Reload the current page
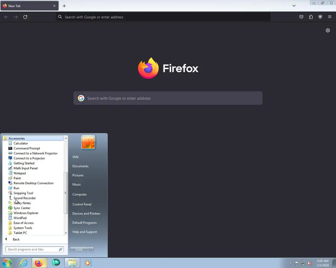336x268 pixels. coord(25,17)
